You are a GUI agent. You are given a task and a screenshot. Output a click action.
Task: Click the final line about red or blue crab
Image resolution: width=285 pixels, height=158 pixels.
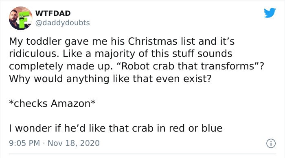116,128
